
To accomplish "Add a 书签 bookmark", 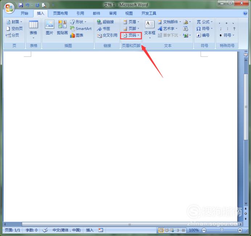I will coord(103,29).
